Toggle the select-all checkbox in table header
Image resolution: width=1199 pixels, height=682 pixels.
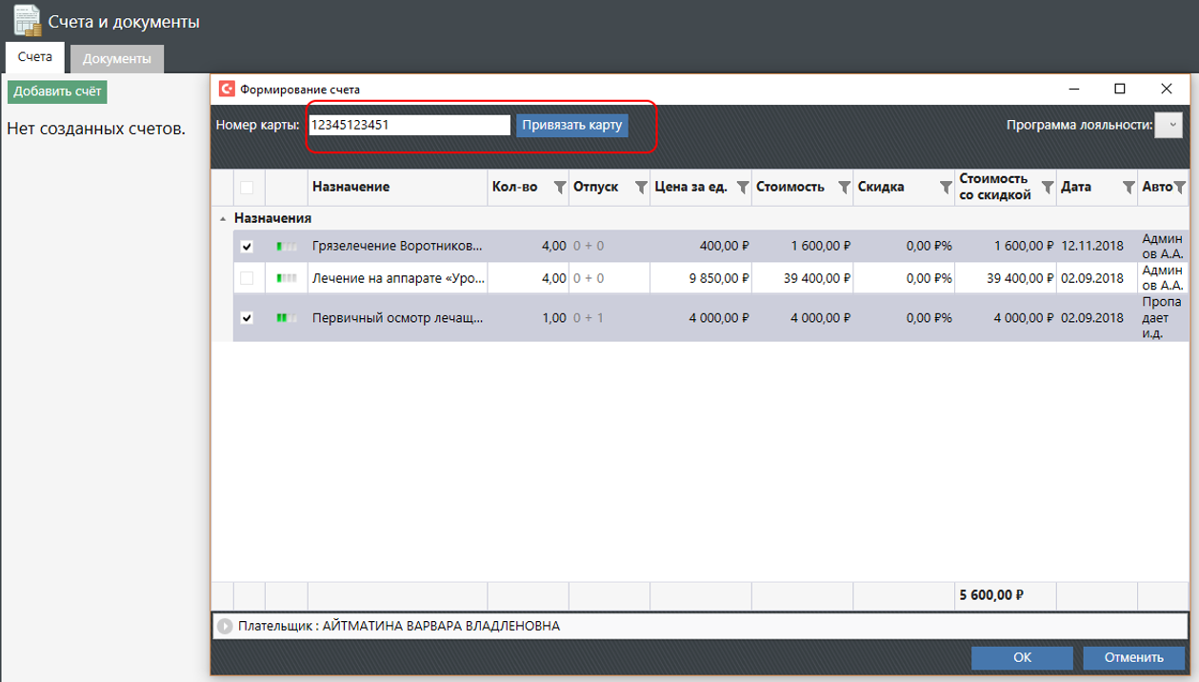[247, 188]
